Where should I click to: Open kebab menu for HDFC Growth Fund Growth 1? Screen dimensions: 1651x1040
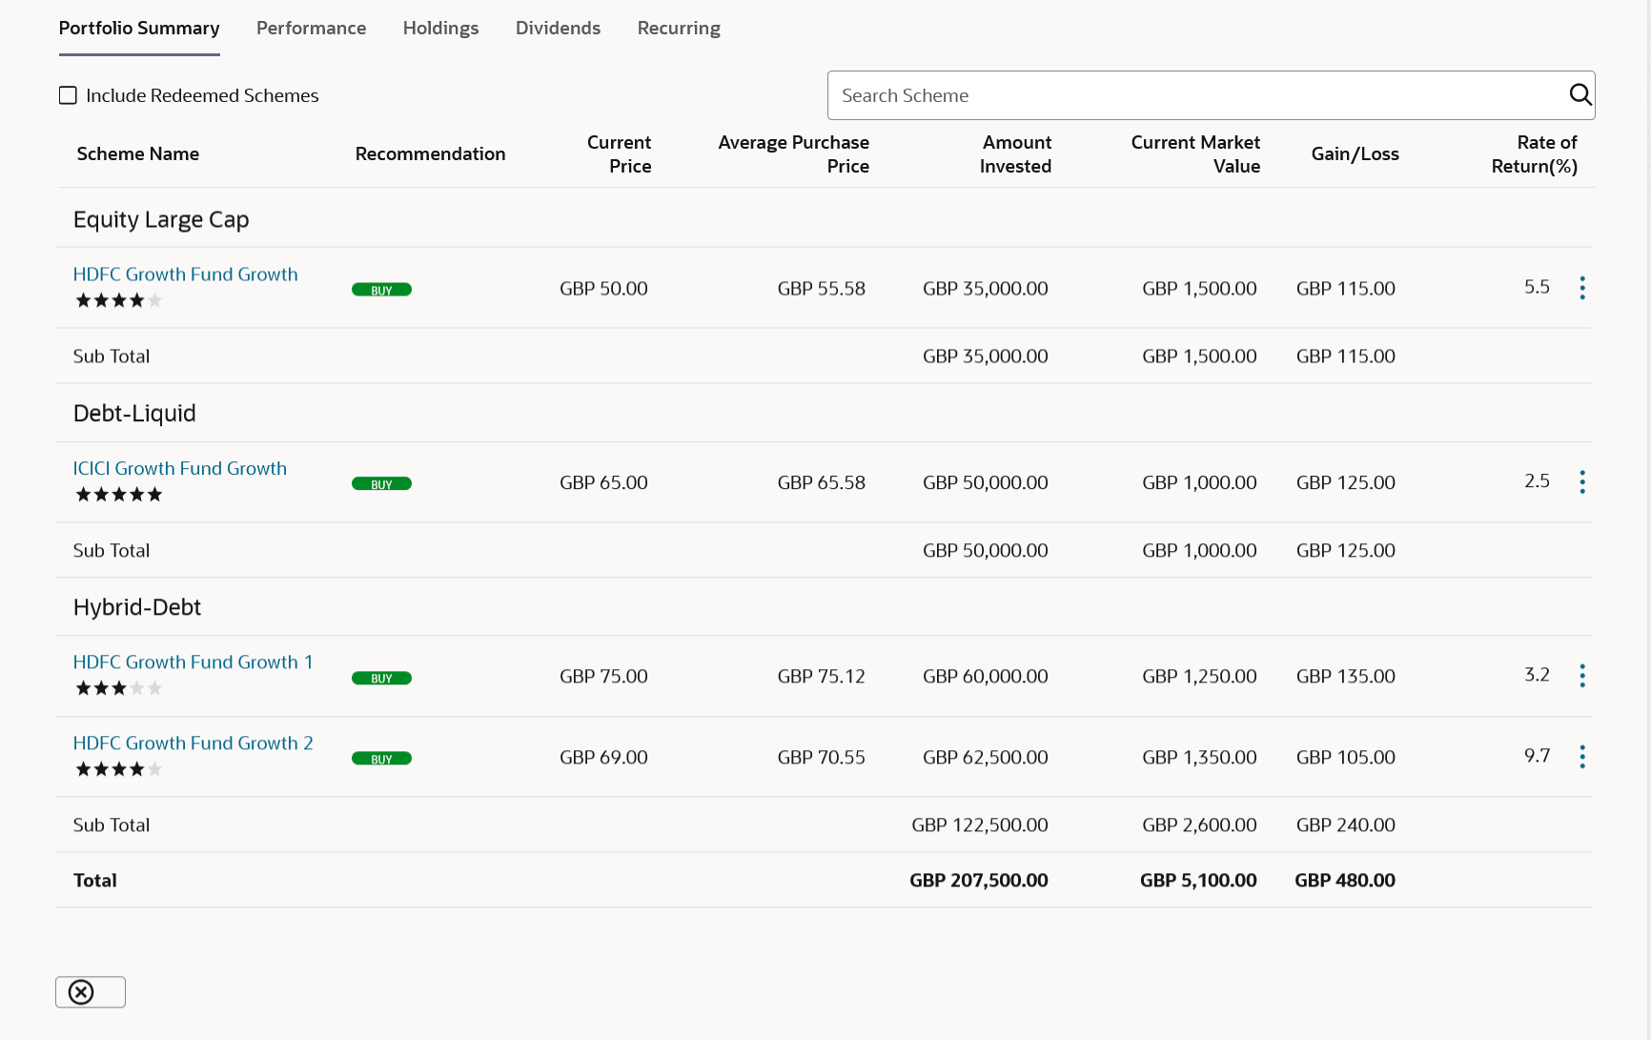point(1581,676)
